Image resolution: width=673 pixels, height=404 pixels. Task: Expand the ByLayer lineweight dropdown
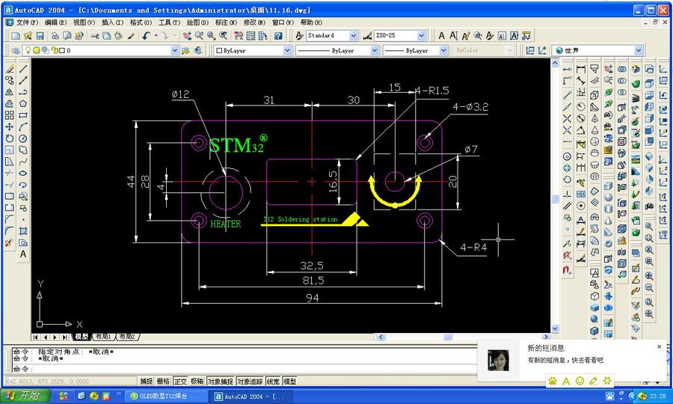coord(443,51)
